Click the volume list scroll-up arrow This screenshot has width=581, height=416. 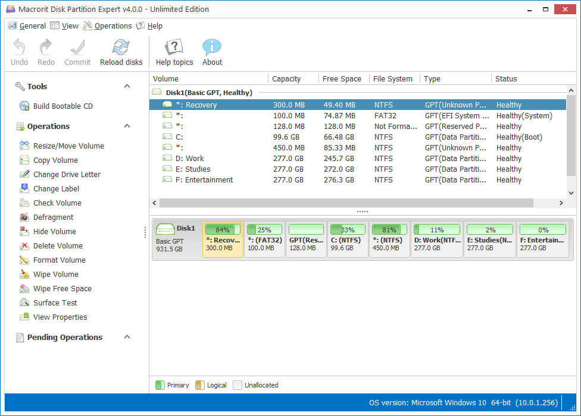pos(571,90)
